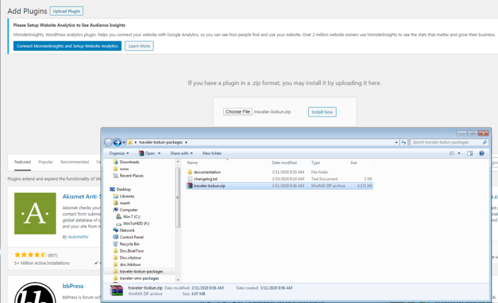Click the Upload Plugin button
Image resolution: width=498 pixels, height=303 pixels.
66,12
